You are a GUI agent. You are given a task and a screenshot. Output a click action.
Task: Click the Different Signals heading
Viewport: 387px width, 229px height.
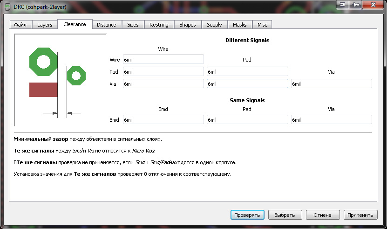point(247,40)
